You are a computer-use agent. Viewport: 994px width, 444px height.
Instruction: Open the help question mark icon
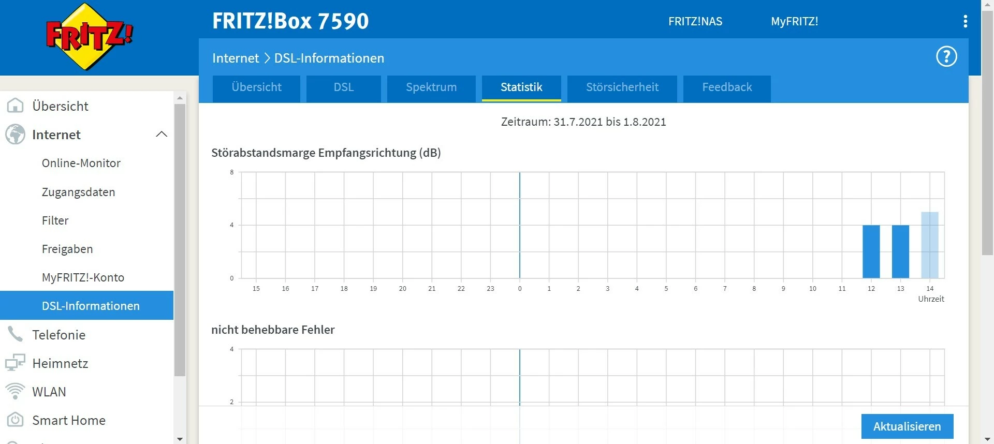(x=946, y=56)
